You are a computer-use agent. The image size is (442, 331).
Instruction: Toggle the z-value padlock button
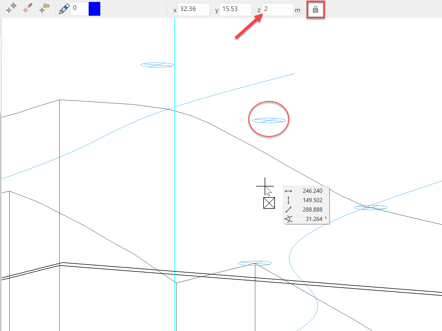click(315, 10)
